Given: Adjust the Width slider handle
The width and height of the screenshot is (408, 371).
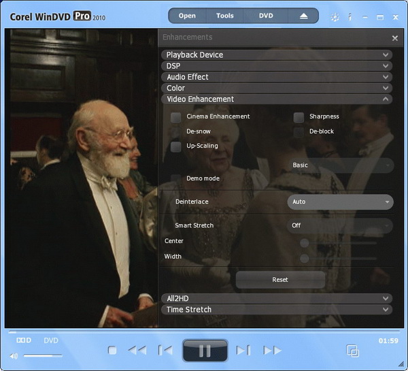Looking at the screenshot, I should (x=304, y=259).
